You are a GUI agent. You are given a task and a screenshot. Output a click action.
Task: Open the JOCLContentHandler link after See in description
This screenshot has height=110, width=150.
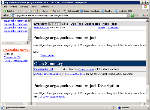tap(51, 97)
